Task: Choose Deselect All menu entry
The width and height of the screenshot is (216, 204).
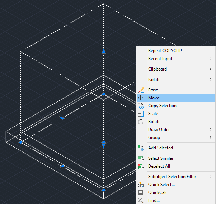Action: click(x=176, y=166)
